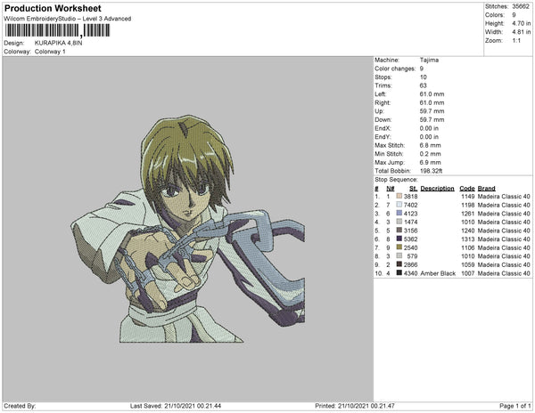Image resolution: width=535 pixels, height=413 pixels.
Task: Click the Color changes value 9
Action: point(422,69)
